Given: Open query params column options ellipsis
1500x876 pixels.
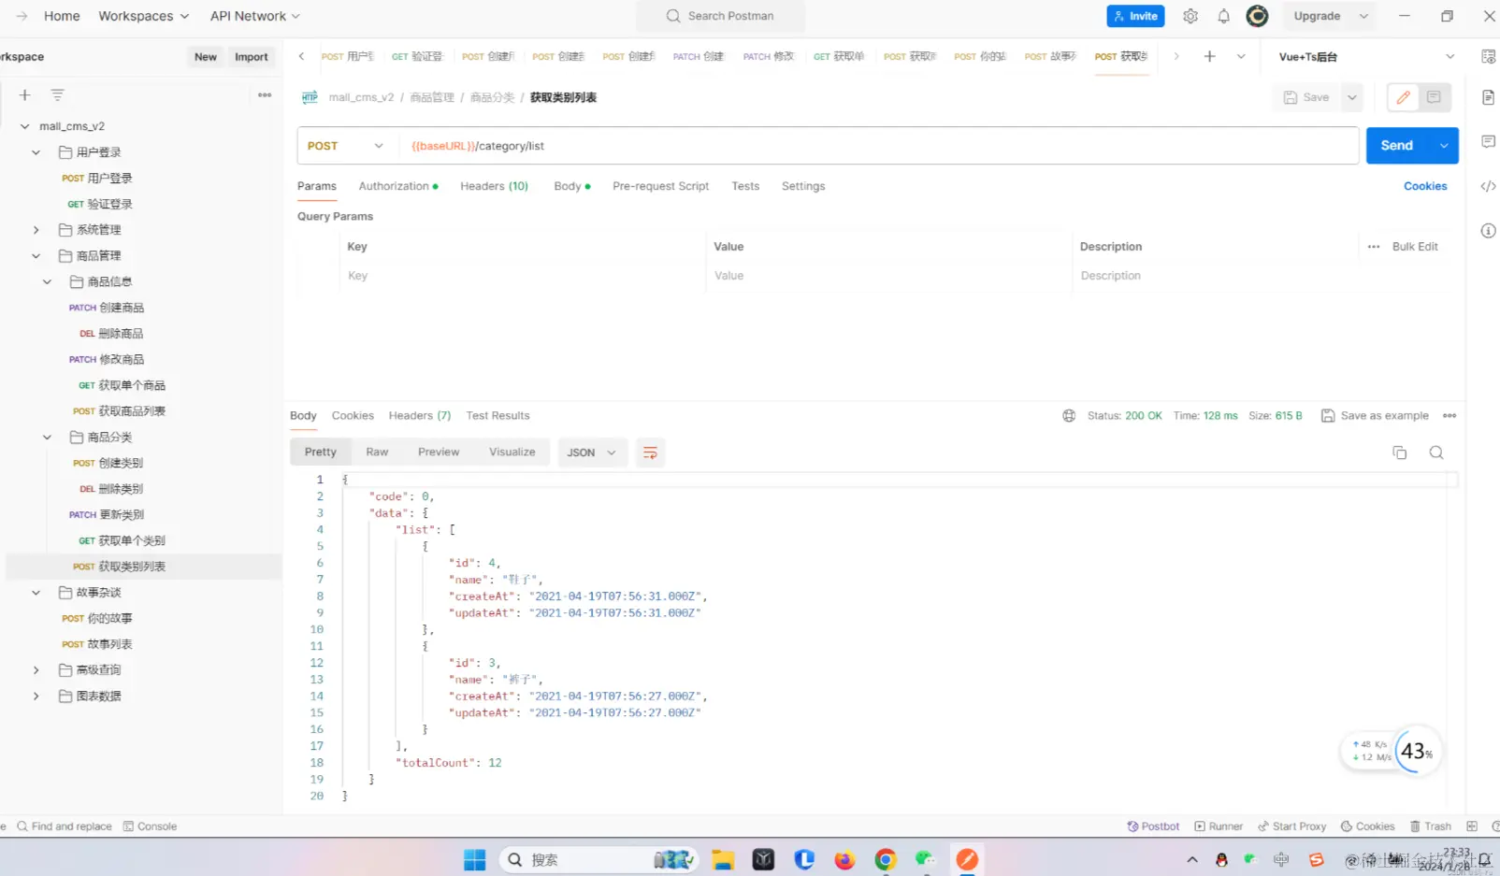Looking at the screenshot, I should [x=1373, y=247].
